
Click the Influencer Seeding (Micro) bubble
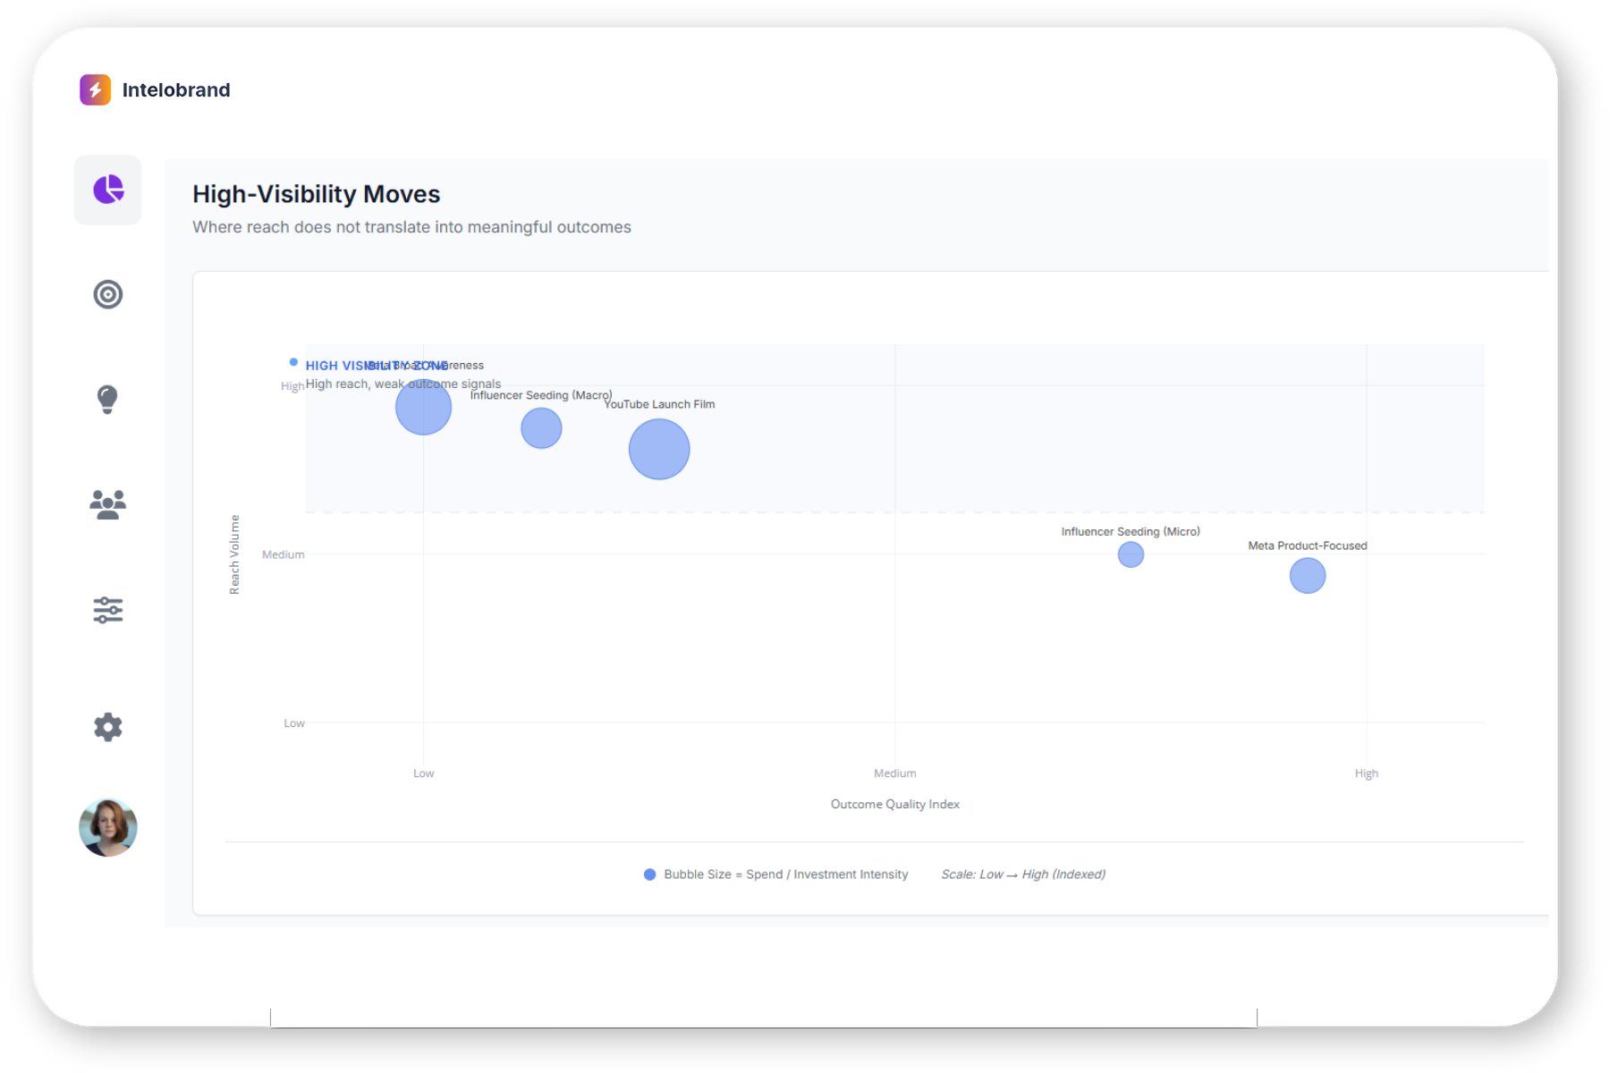pos(1131,554)
